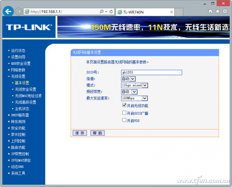Expand 网络参数 menu section
Image resolution: width=232 pixels, height=187 pixels.
pyautogui.click(x=18, y=70)
